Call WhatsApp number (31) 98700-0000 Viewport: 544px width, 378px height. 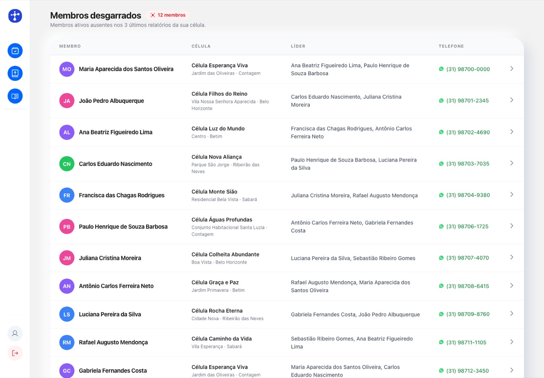(x=465, y=69)
